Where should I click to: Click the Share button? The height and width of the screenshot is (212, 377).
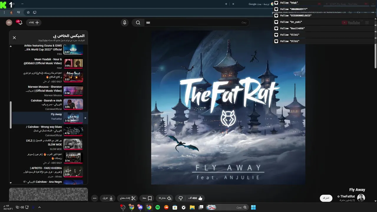[x=165, y=198]
